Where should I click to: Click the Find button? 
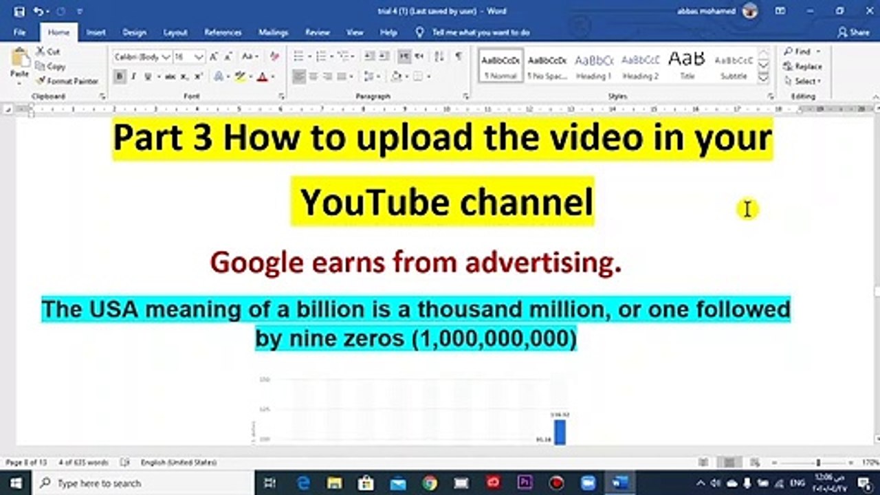tap(798, 52)
